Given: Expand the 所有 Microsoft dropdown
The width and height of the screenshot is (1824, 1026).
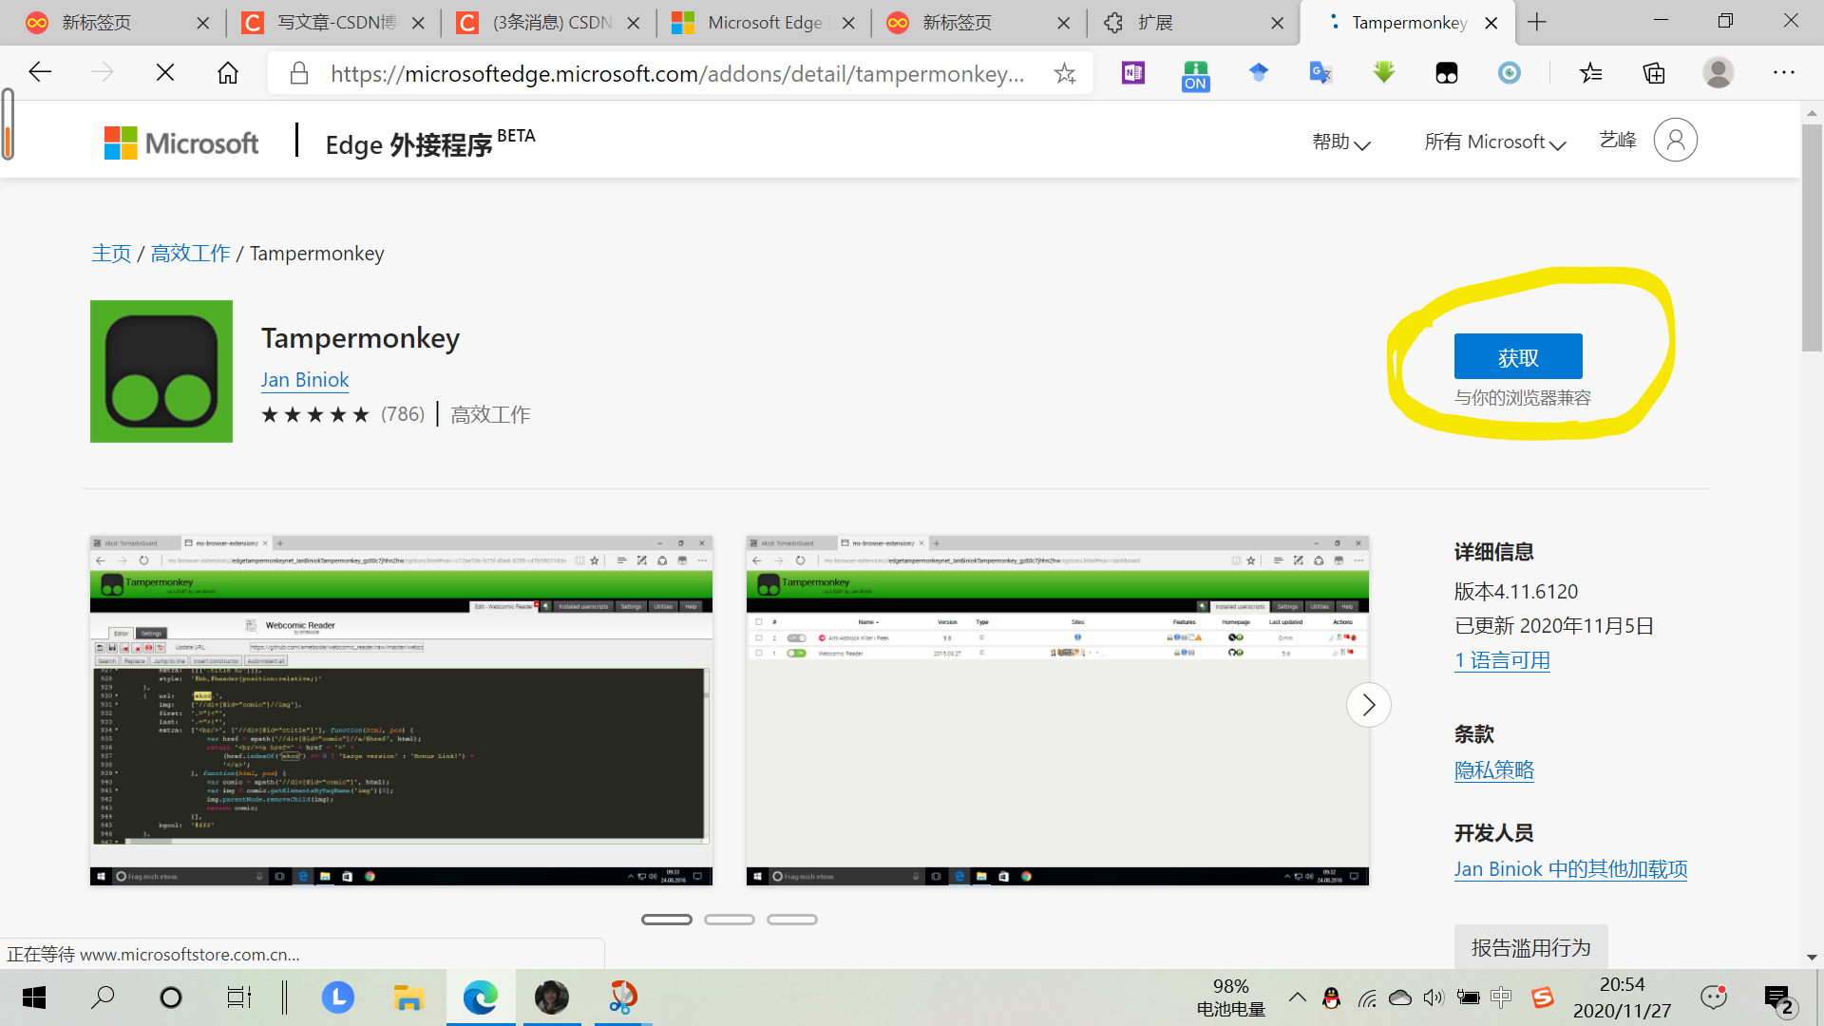Looking at the screenshot, I should pos(1494,142).
